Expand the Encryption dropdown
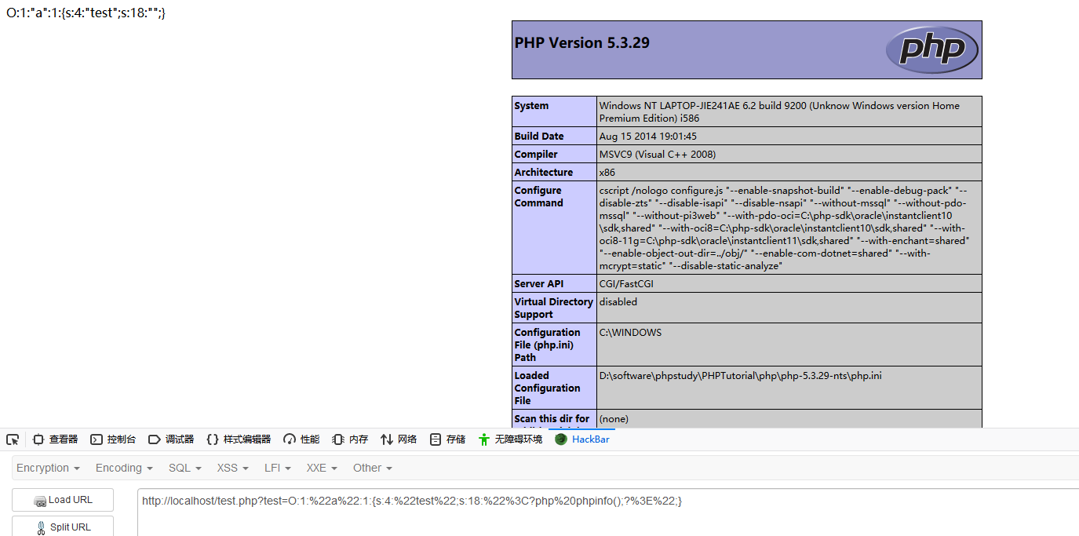 (x=48, y=468)
